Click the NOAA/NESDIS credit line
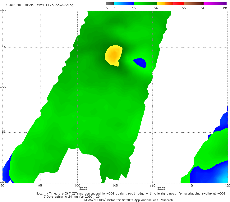Screen dimensions: 230x202 (x=128, y=200)
